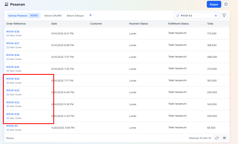Add a new view with the plus icon
This screenshot has width=238, height=144.
pos(90,15)
